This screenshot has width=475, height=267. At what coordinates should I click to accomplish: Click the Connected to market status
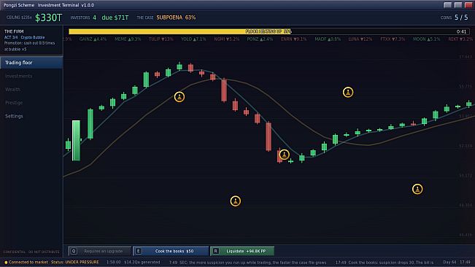pos(28,262)
